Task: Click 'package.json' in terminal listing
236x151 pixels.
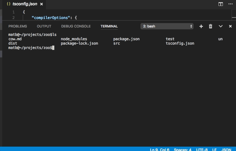Action: point(126,39)
